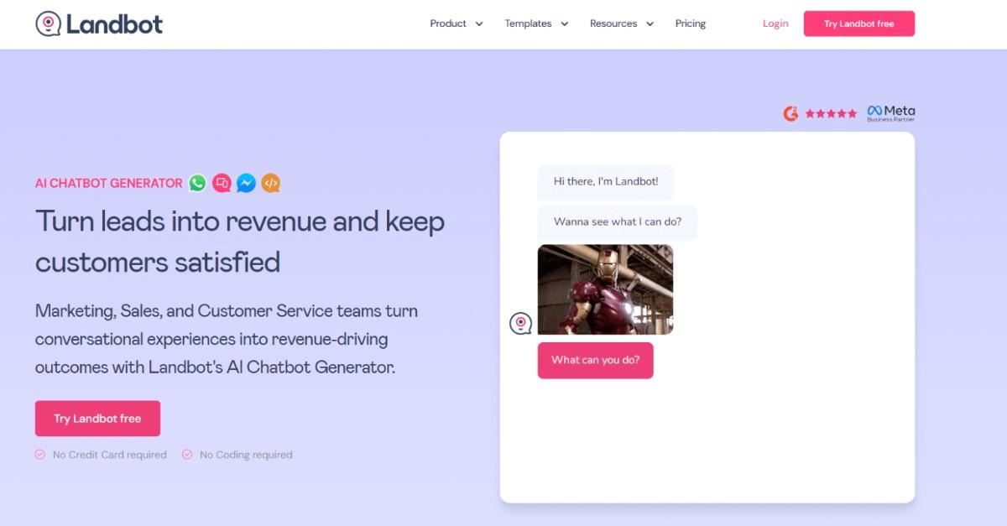
Task: Click the Try Landbot free header button
Action: (858, 23)
